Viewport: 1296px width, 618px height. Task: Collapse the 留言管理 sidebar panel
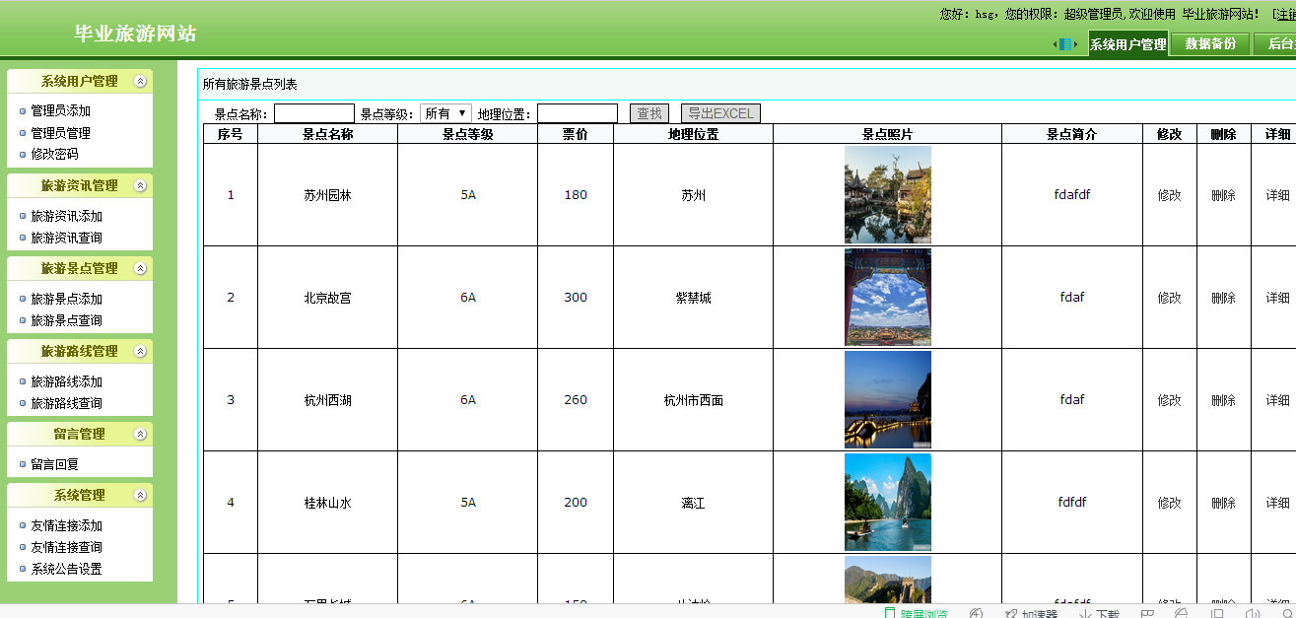(x=140, y=434)
